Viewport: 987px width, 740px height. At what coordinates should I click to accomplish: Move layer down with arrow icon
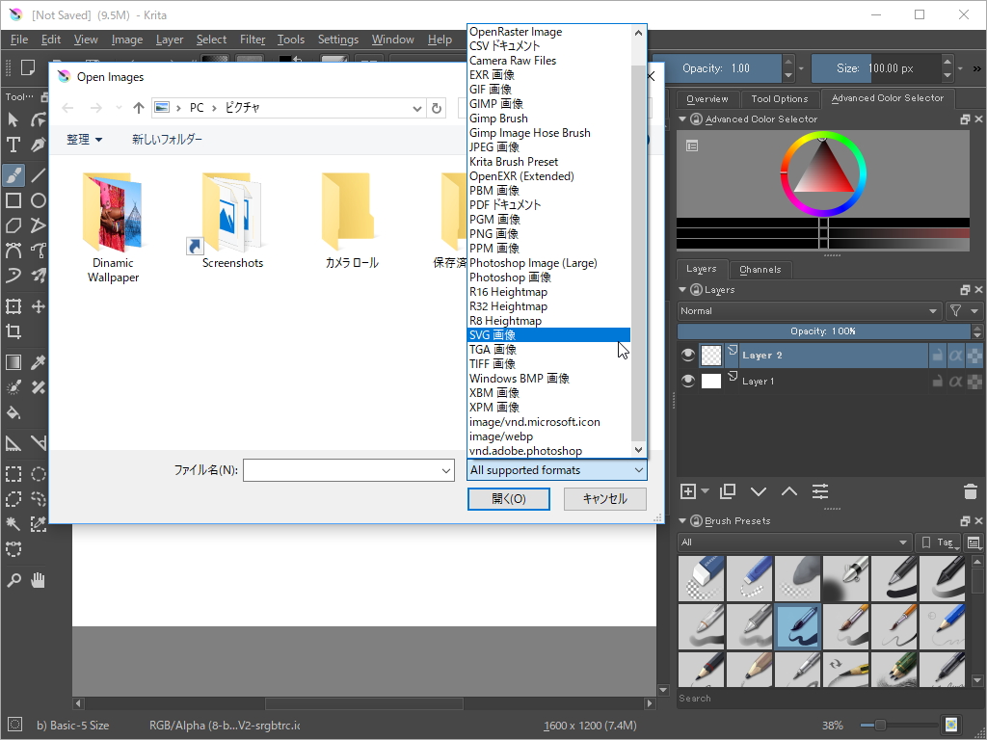pos(759,491)
